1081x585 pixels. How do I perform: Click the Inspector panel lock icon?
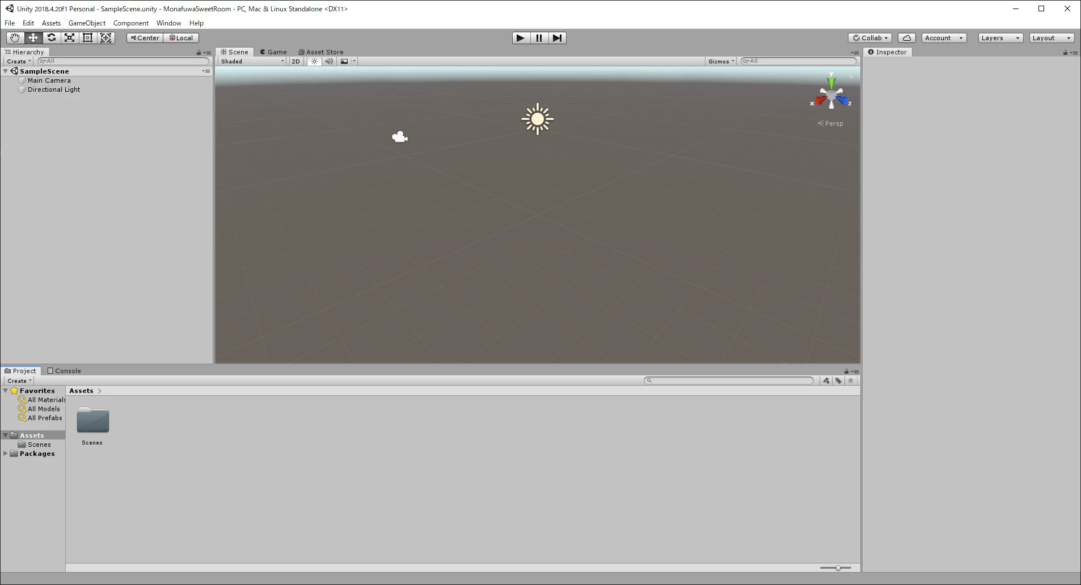[1065, 53]
